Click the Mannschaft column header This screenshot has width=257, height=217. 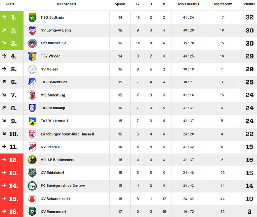(x=66, y=4)
